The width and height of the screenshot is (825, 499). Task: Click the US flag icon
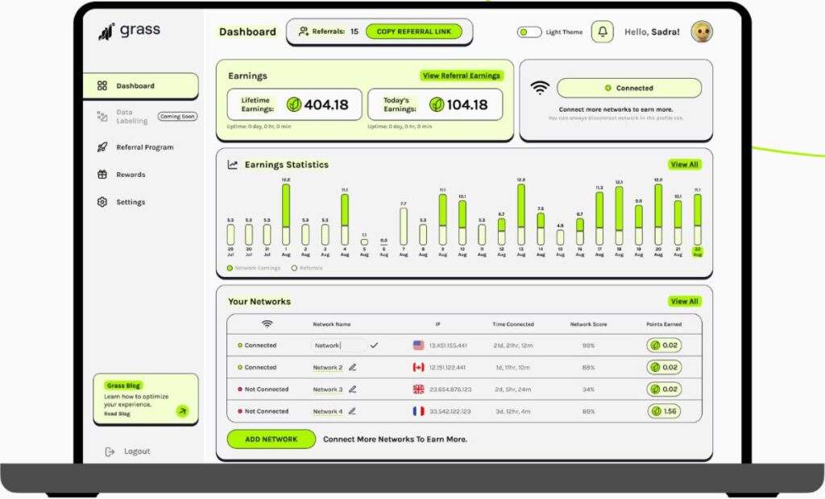click(x=418, y=345)
